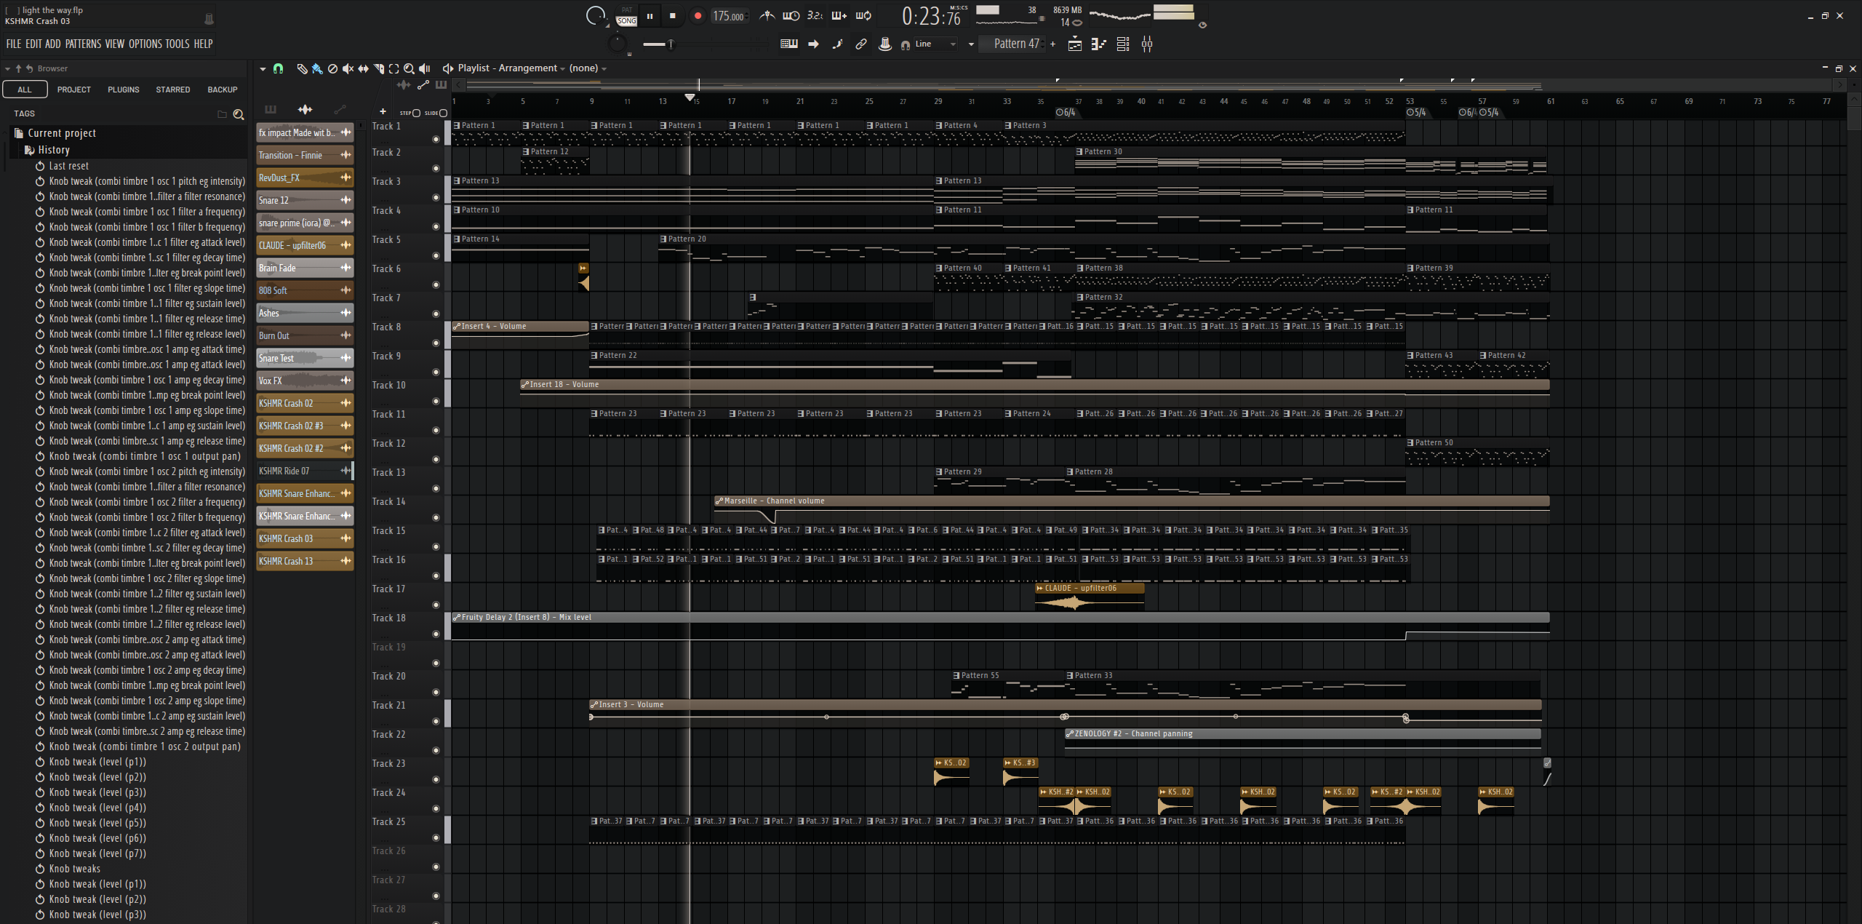The height and width of the screenshot is (924, 1862).
Task: Mute Track 8 with its toggle dot
Action: (436, 343)
